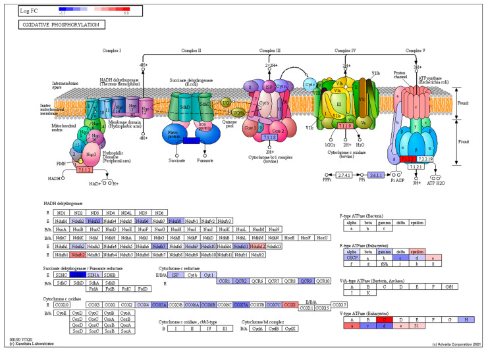Click the QCR2 gene box
Viewport: 486px width, 351px height.
pos(241,281)
